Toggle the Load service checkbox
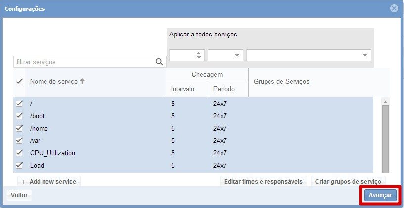 pyautogui.click(x=19, y=165)
